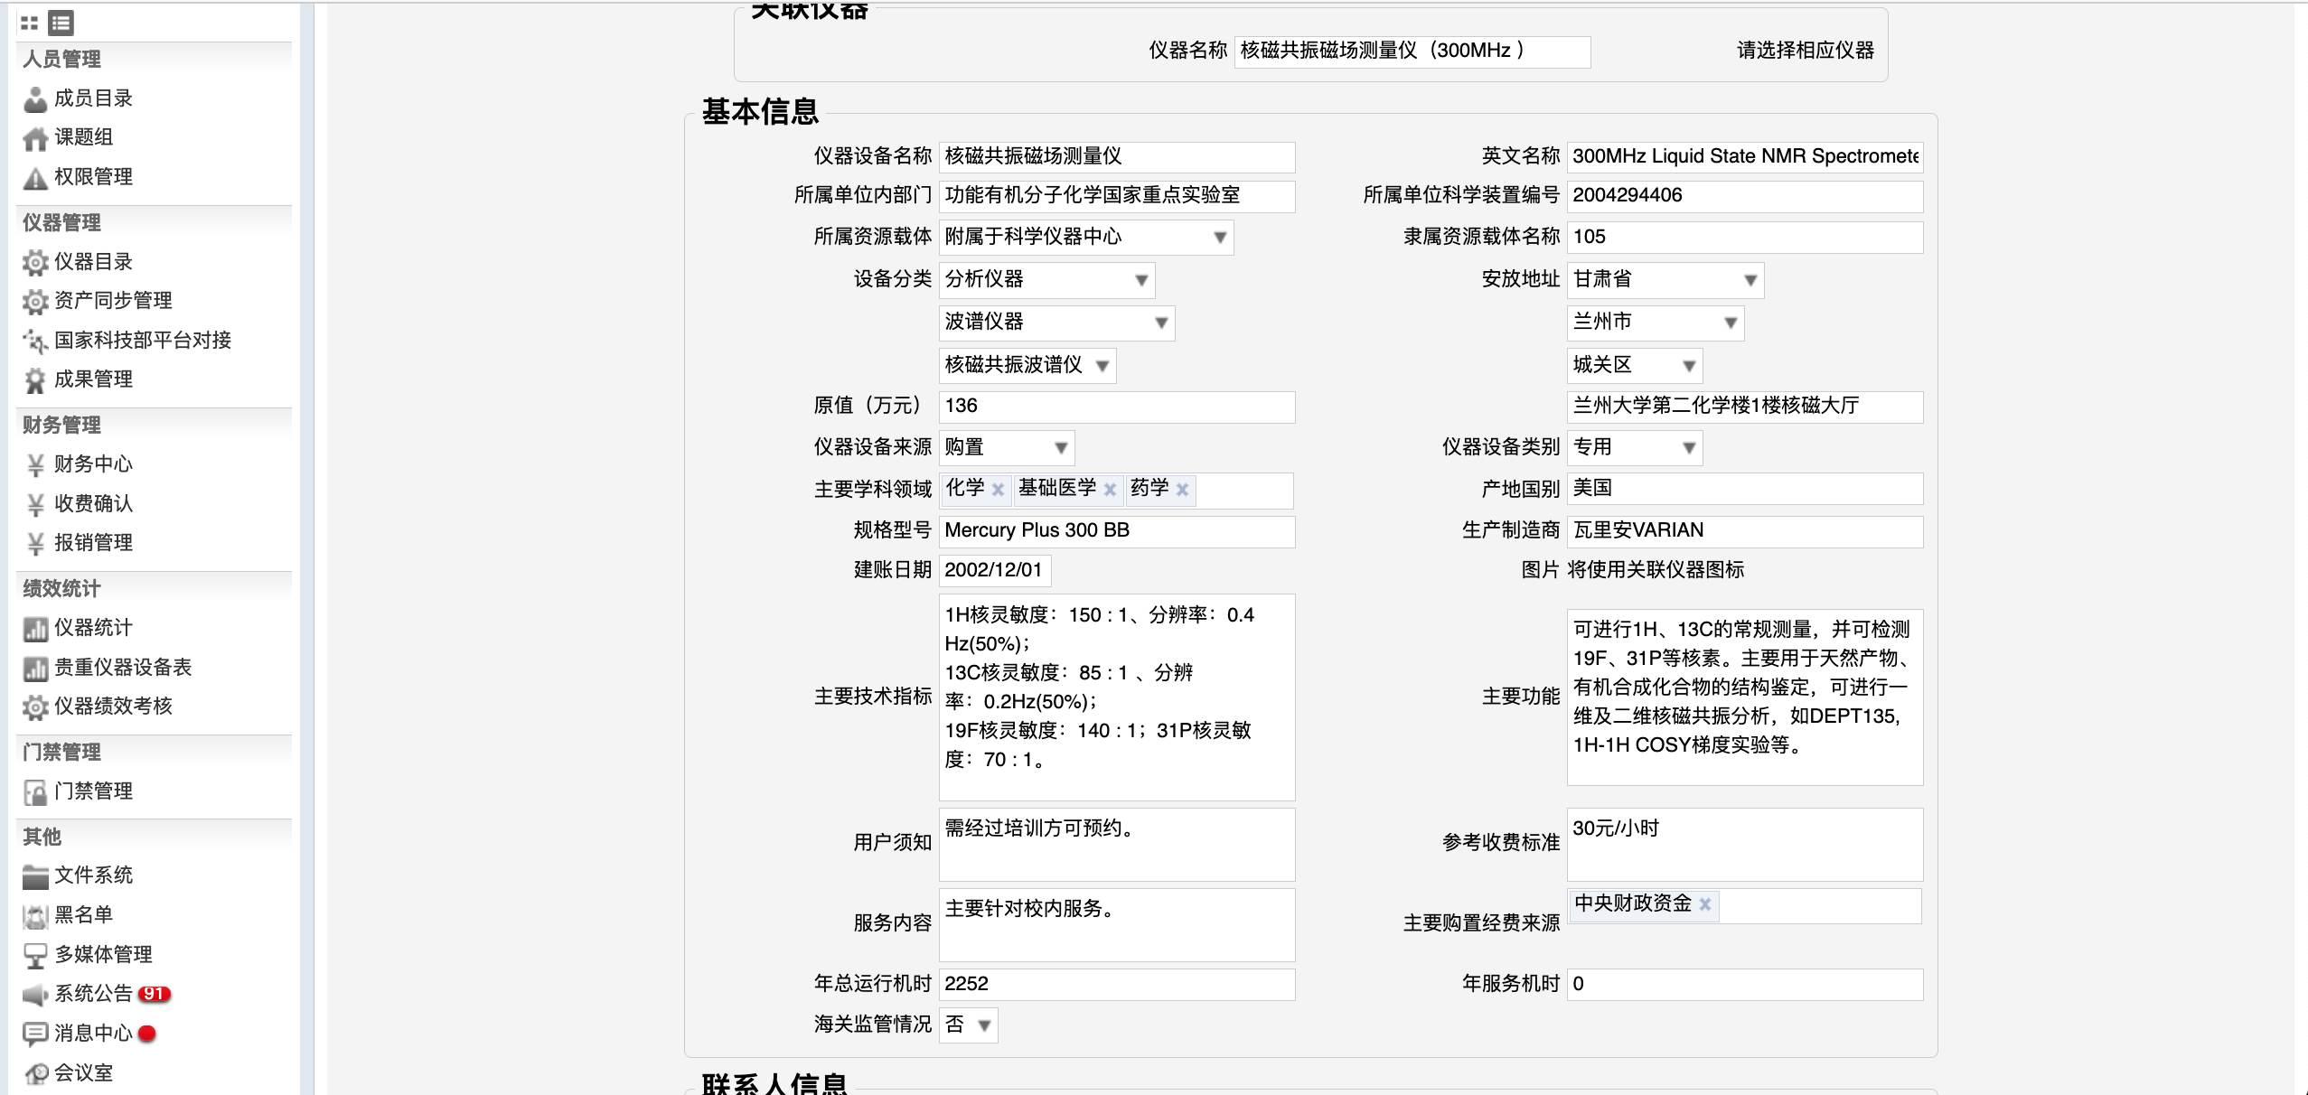This screenshot has width=2308, height=1095.
Task: Open 国家科技部平台对接 link
Action: coord(143,341)
